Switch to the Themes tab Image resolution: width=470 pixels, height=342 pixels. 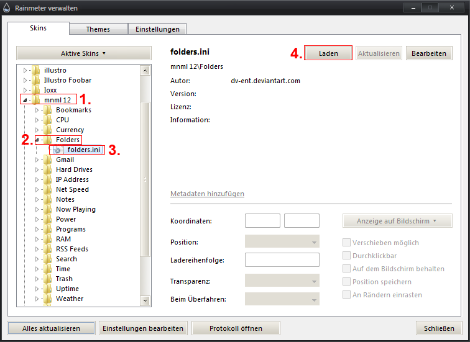[98, 29]
